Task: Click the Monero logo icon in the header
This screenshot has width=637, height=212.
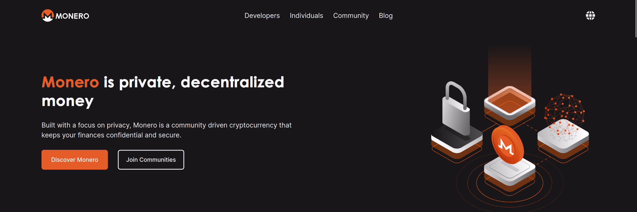Action: [47, 16]
